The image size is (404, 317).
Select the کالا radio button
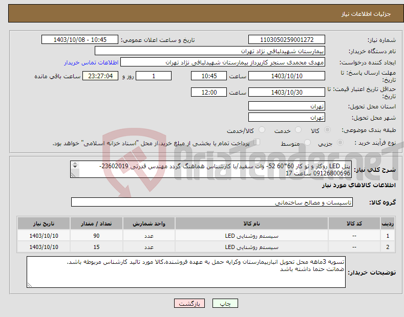(x=327, y=130)
